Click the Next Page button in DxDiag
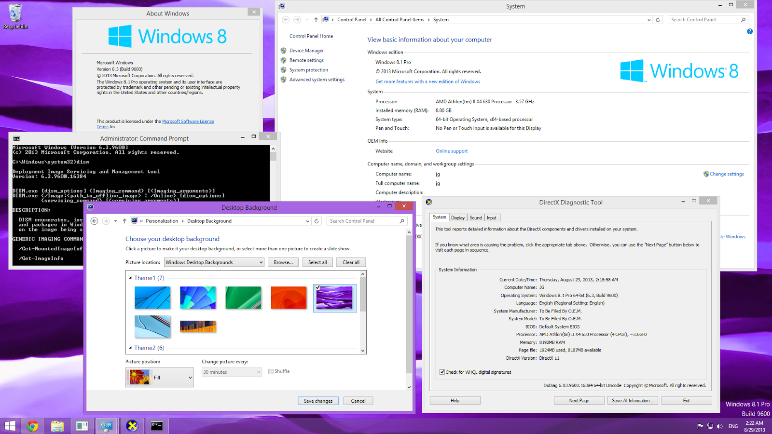 click(579, 400)
